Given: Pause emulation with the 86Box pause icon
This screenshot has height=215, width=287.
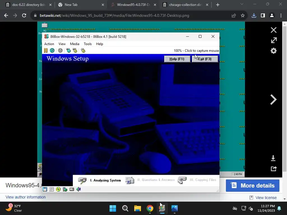Looking at the screenshot, I should pos(46,50).
